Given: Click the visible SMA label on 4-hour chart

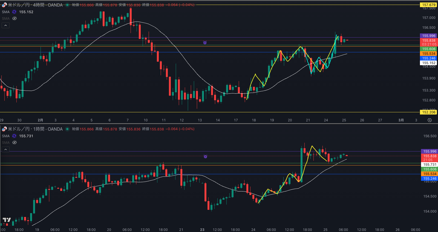Looking at the screenshot, I should coord(6,12).
